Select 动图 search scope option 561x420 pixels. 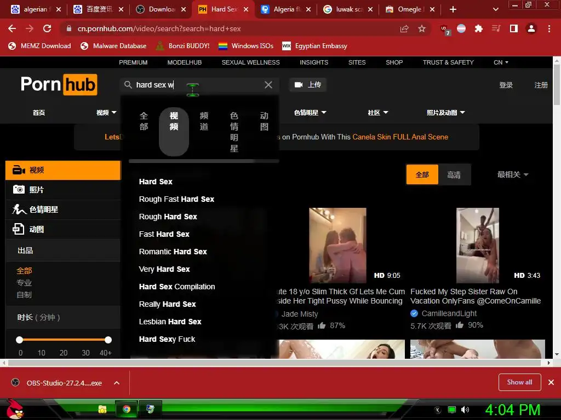(264, 121)
